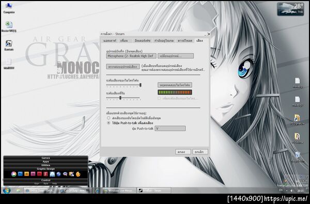Screen dimensions: 310x204
Task: Click the speech bubble icon in launcher dock
Action: [65, 174]
